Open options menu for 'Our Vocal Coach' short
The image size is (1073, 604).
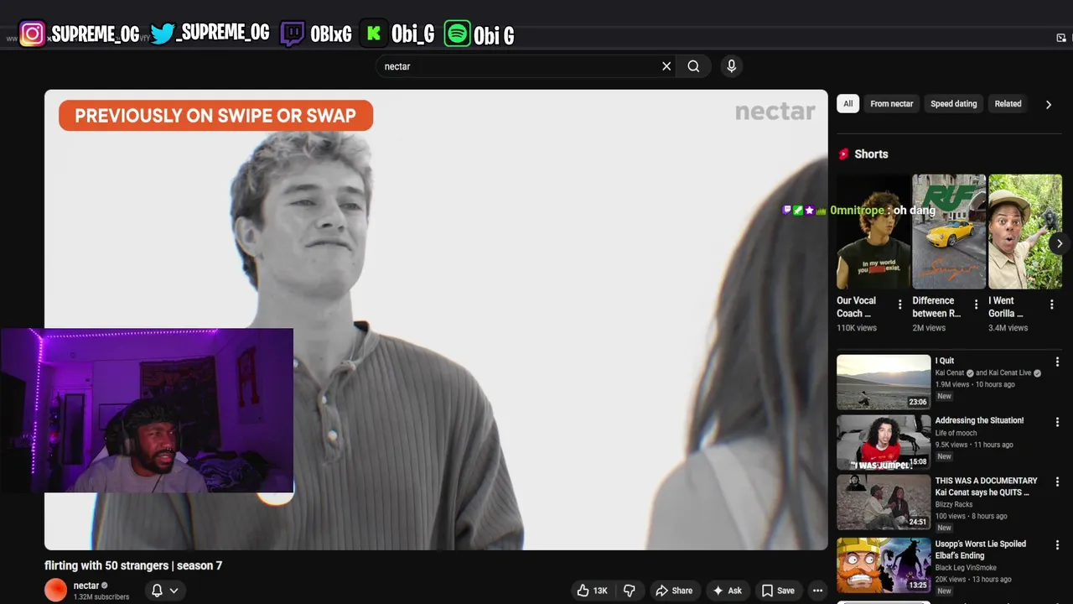click(900, 305)
